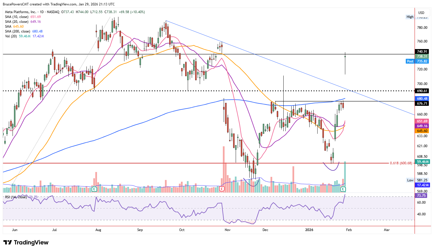Click the SMA (20, close) legend entry

pos(23,22)
